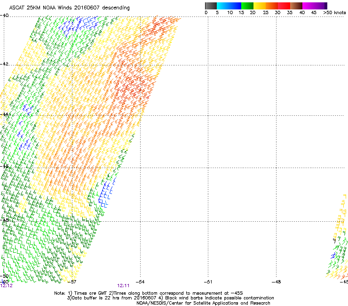348x306 pixels.
Task: Click the 'Times are GMT' note line
Action: click(x=149, y=293)
